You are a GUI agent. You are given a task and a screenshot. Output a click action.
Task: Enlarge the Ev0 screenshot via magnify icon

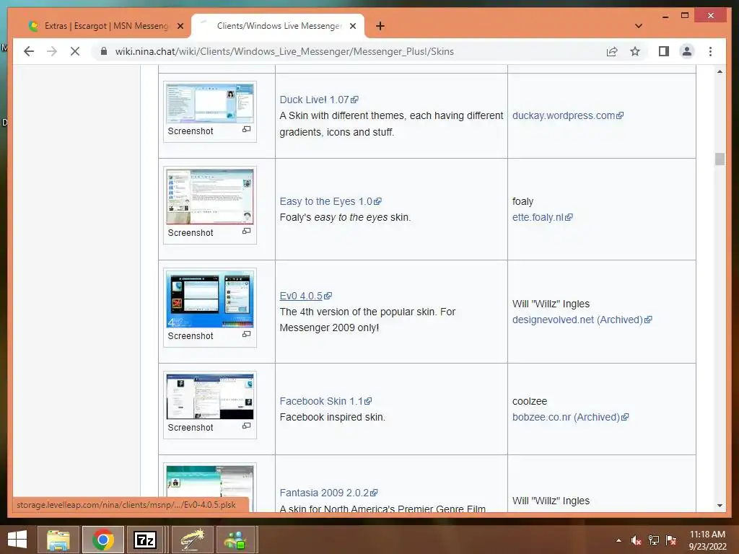tap(247, 334)
